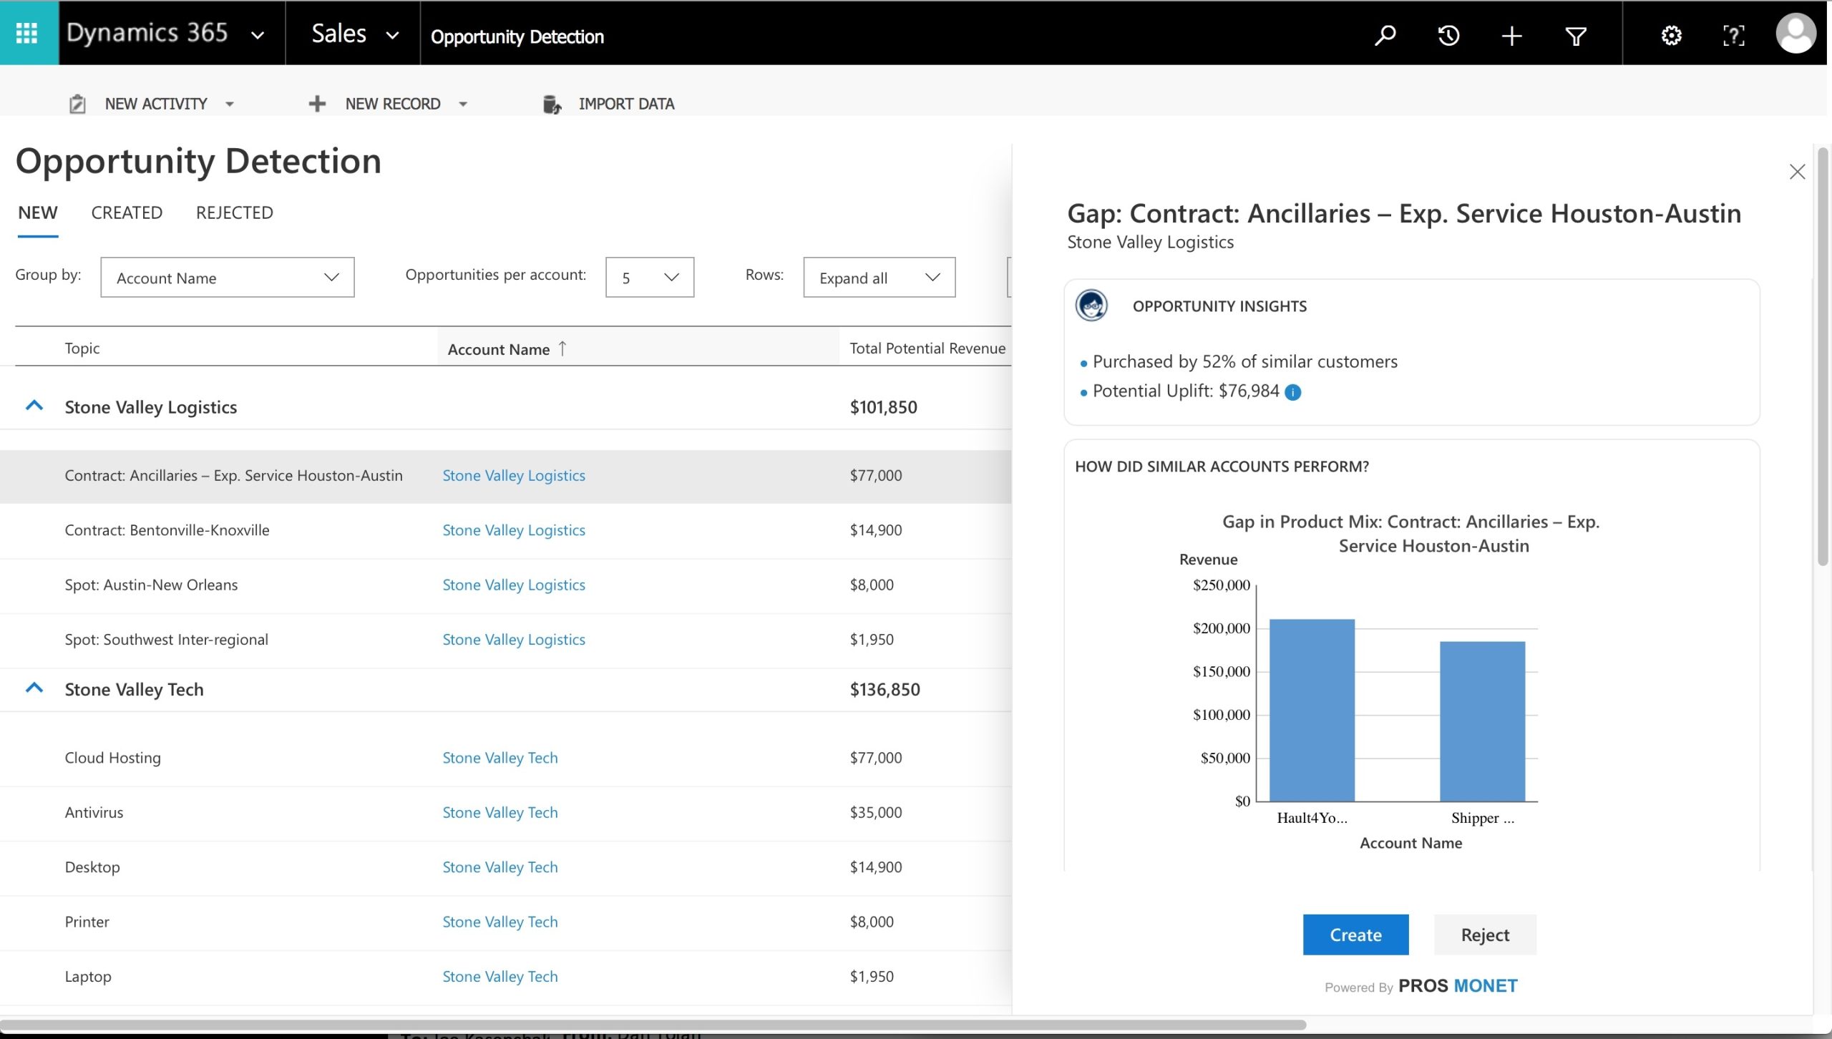Click the help question mark icon

pos(1733,35)
